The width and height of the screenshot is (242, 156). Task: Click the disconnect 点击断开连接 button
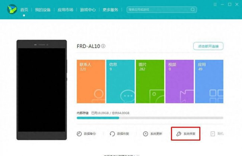tap(208, 46)
